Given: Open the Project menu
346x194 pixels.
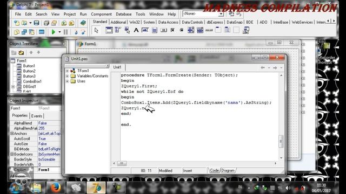Looking at the screenshot, I should point(70,14).
